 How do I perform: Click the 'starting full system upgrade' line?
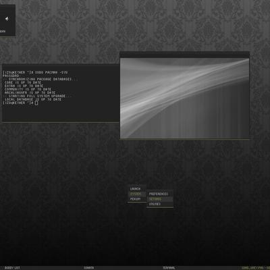click(38, 96)
